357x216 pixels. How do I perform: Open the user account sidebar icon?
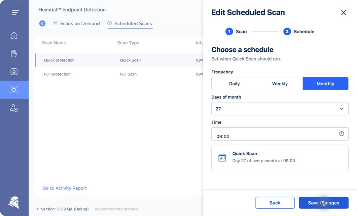[x=14, y=108]
